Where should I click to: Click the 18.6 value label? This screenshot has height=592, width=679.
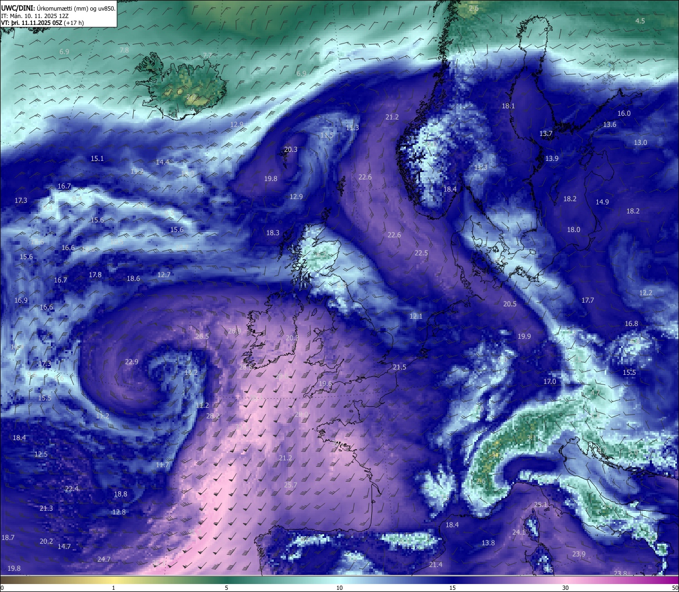(133, 278)
